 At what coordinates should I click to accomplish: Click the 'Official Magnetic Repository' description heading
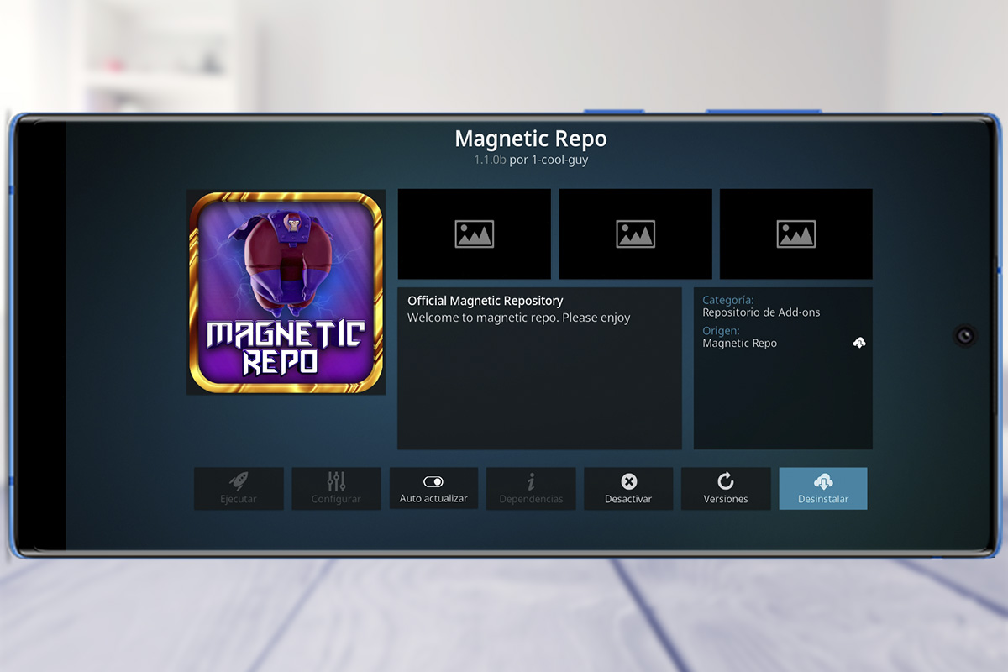486,301
